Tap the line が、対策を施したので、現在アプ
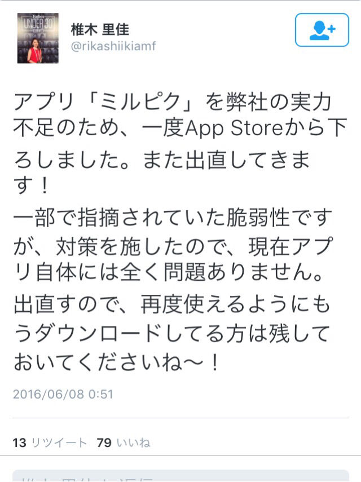Image resolution: width=361 pixels, height=482 pixels. click(x=173, y=246)
